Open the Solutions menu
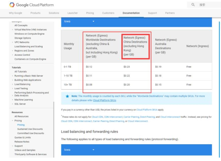 coord(54,13)
